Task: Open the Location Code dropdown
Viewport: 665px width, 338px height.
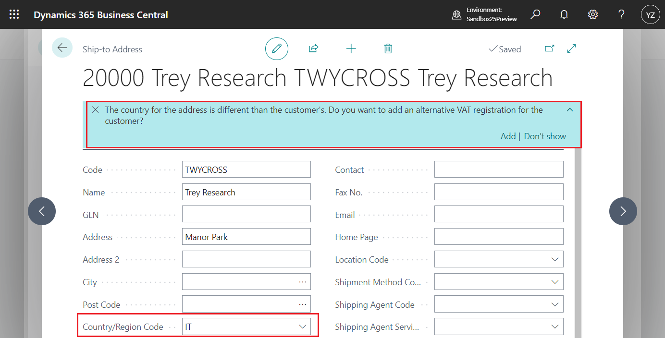Action: pos(555,260)
